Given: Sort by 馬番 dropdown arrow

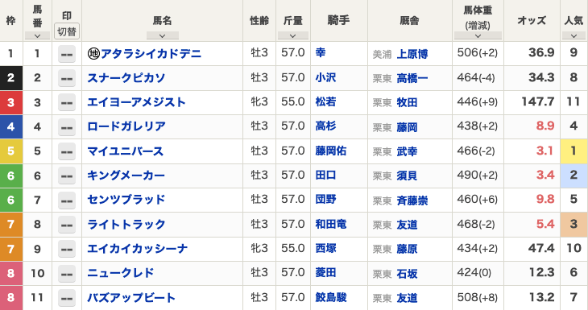Looking at the screenshot, I should click(37, 36).
